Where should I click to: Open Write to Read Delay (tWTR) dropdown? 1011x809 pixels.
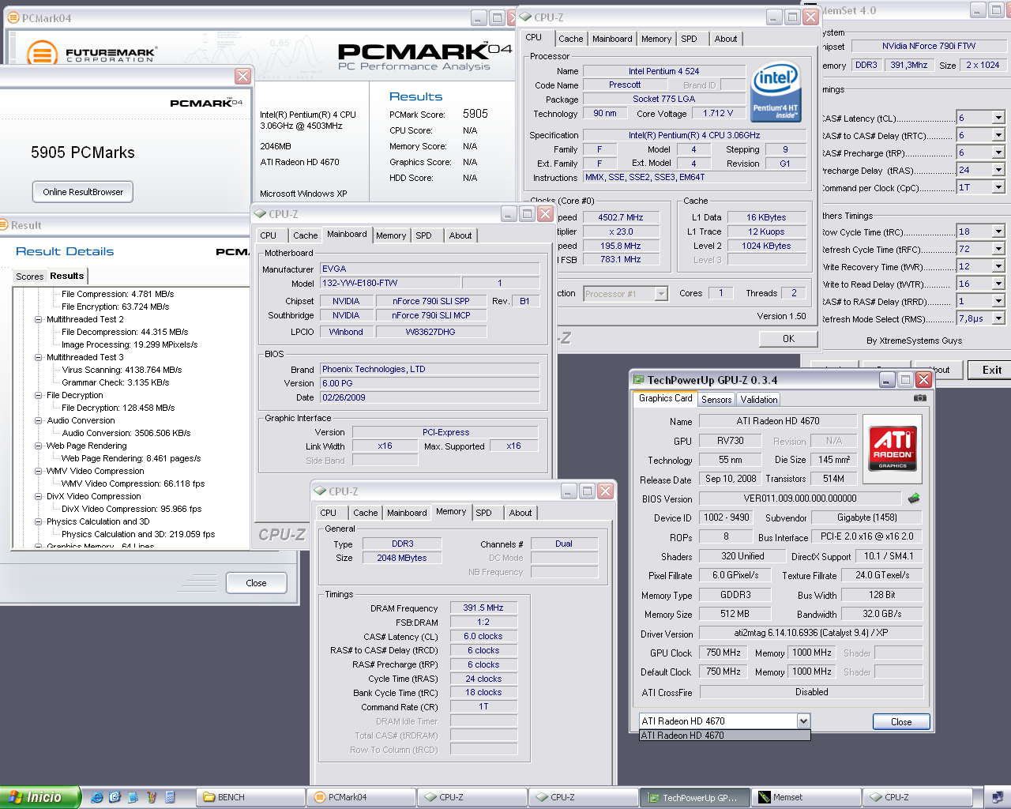pos(998,284)
